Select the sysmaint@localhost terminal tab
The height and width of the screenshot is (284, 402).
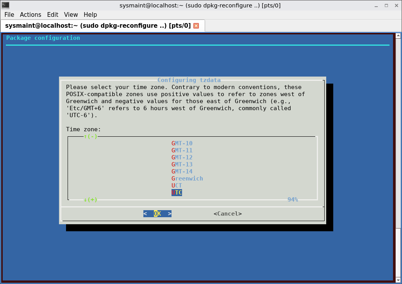(98, 26)
